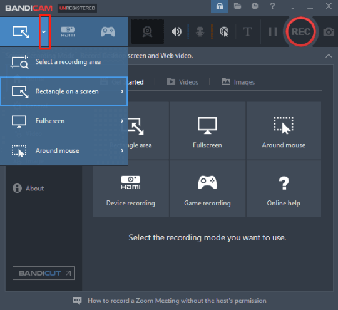Choose Rectangle on a screen menu item
338x310 pixels.
point(64,91)
